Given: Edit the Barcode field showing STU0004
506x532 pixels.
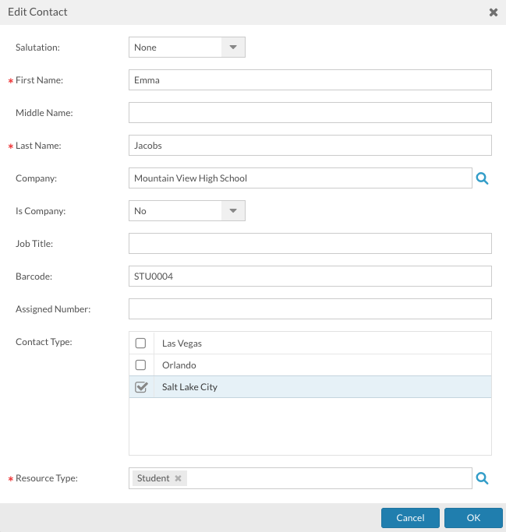Looking at the screenshot, I should click(x=310, y=277).
